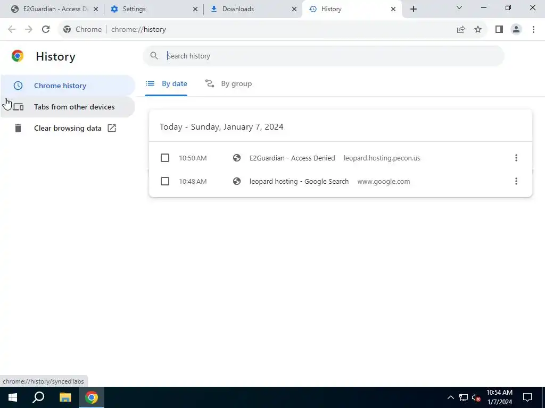Close the E2Guardian tab
This screenshot has width=545, height=408.
96,9
